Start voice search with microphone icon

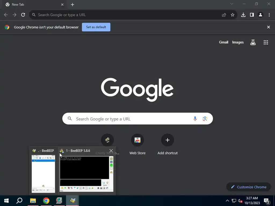195,119
